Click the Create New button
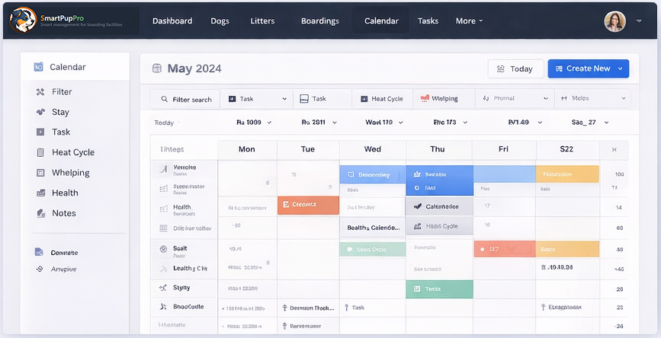The width and height of the screenshot is (661, 338). (x=588, y=69)
